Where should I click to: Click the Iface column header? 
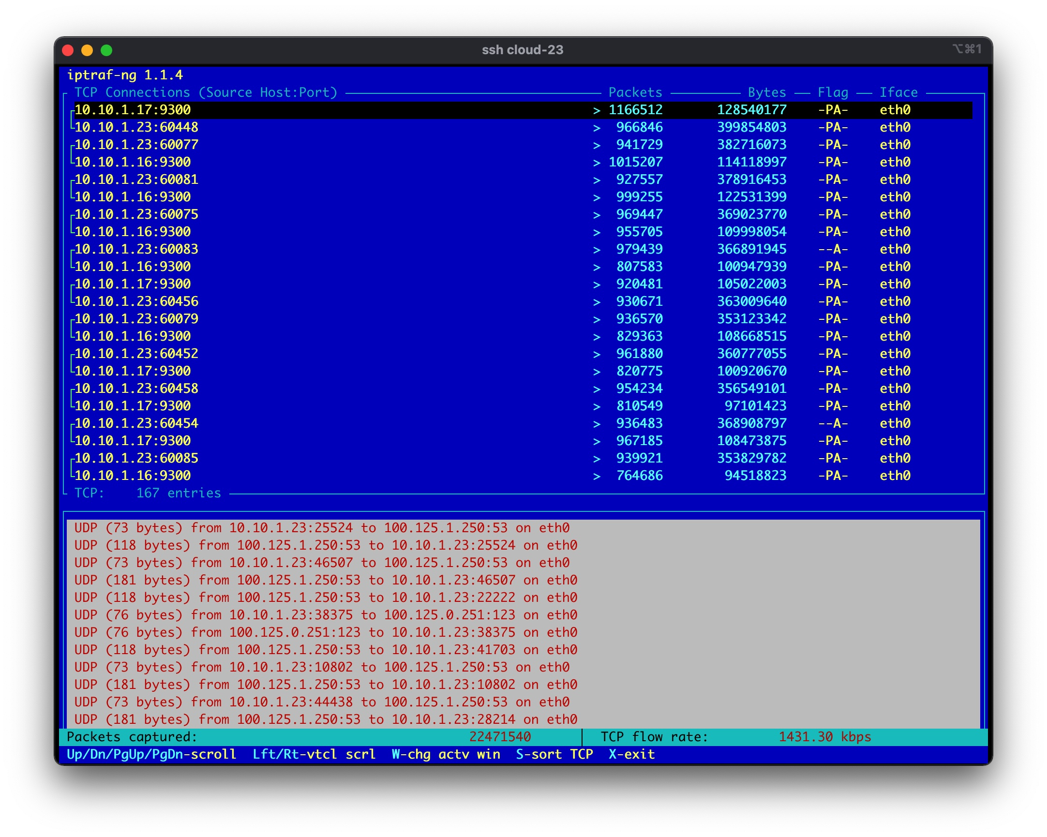(x=898, y=92)
